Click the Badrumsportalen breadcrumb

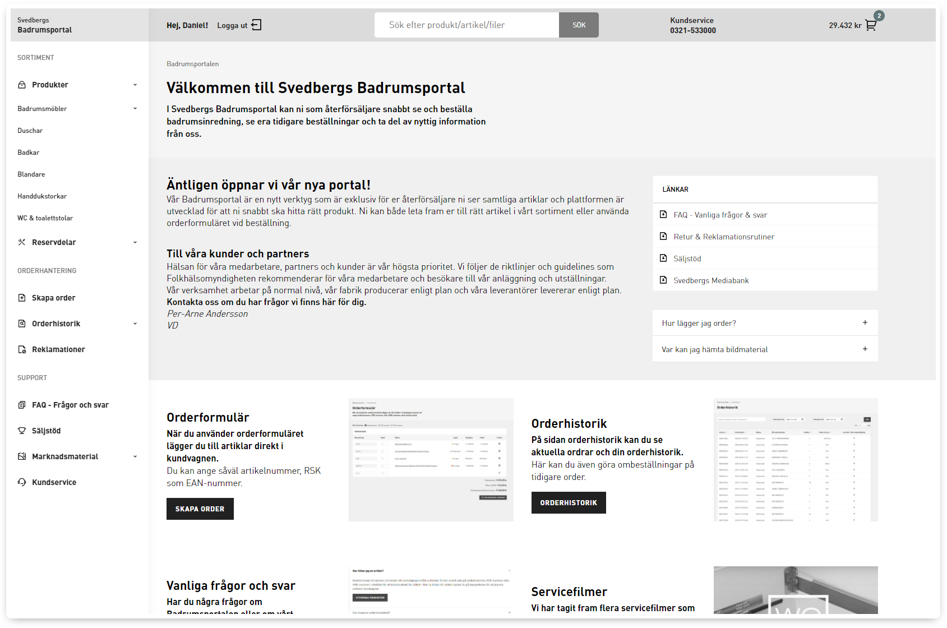pos(193,64)
